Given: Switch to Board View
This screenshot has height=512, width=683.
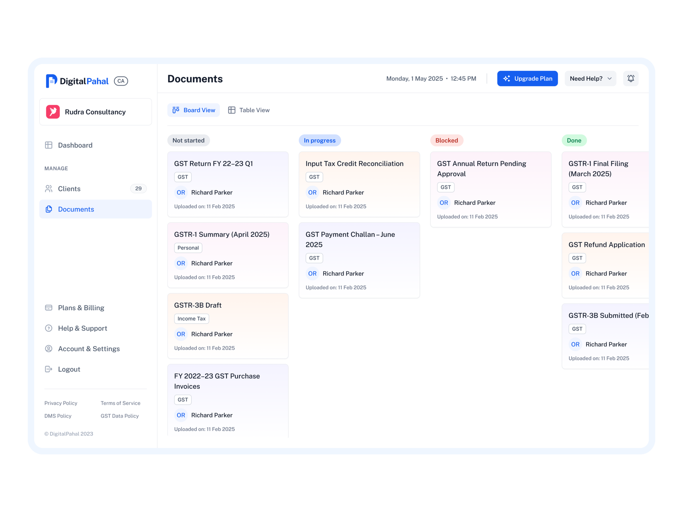Looking at the screenshot, I should coord(194,110).
